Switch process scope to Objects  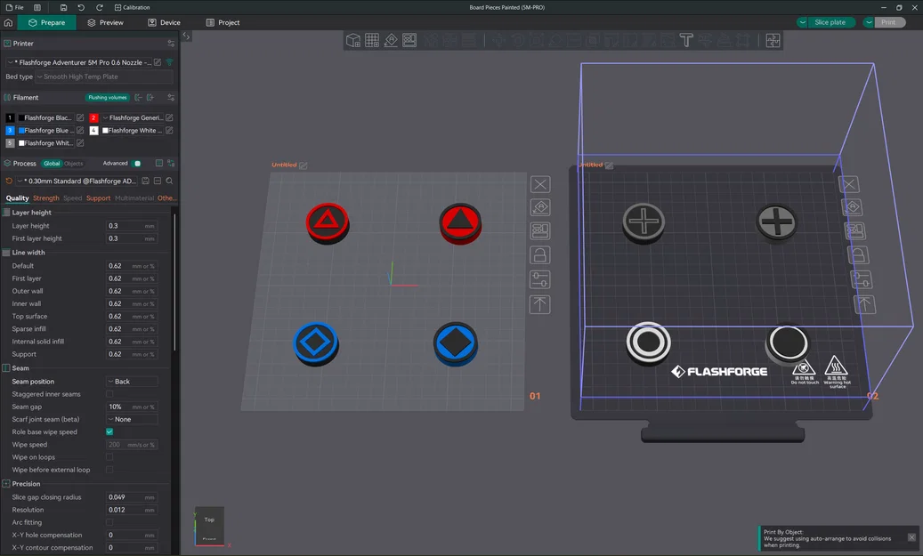click(74, 164)
